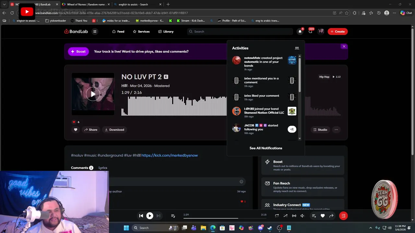Open 'liked your comment' notification
This screenshot has width=415, height=233.
point(264,97)
